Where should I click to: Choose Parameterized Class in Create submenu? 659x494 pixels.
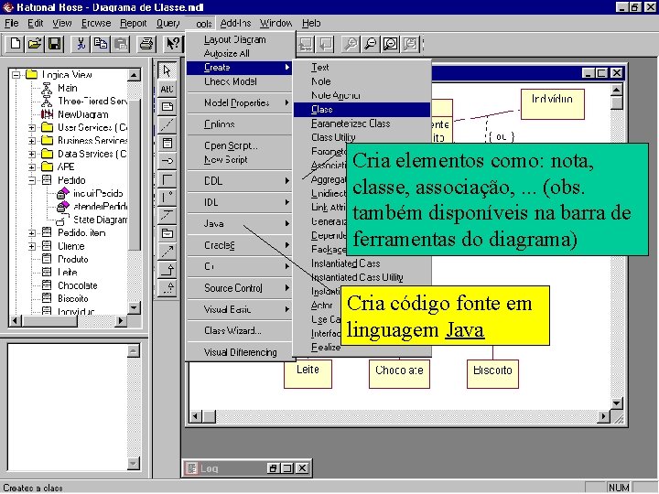[362, 123]
